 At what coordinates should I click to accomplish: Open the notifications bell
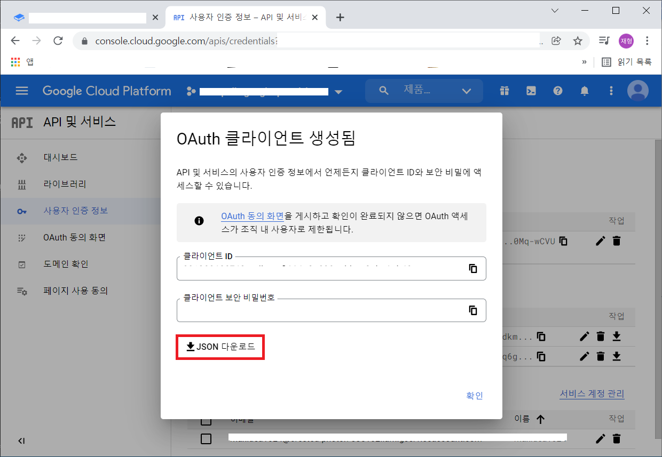585,91
